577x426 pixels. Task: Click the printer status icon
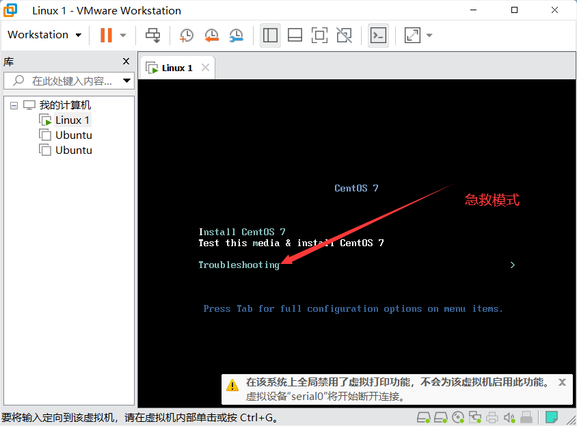492,418
